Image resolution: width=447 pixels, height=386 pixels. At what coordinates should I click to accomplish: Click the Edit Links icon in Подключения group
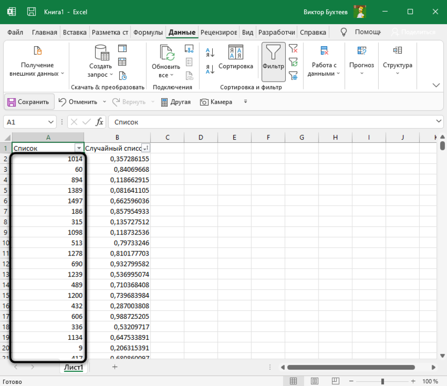pyautogui.click(x=189, y=76)
